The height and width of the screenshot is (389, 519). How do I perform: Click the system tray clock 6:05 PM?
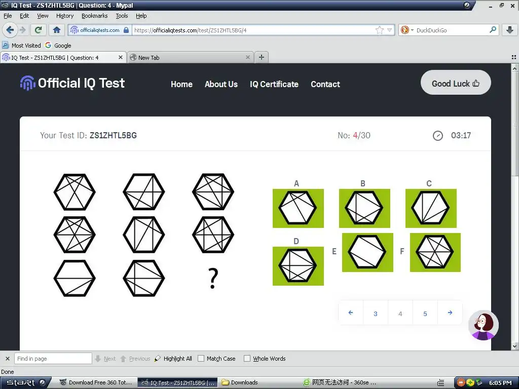[x=500, y=383]
